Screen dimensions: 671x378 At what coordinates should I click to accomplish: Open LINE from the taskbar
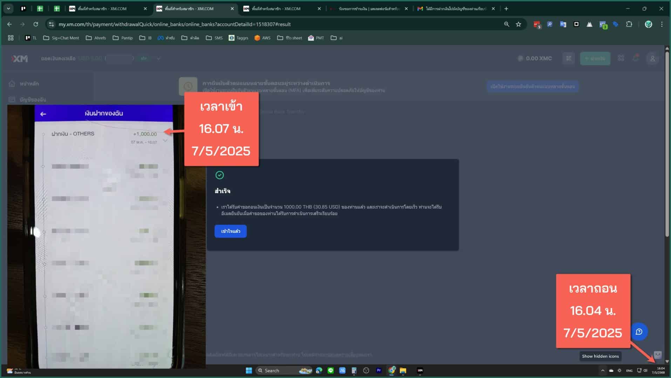tap(331, 370)
